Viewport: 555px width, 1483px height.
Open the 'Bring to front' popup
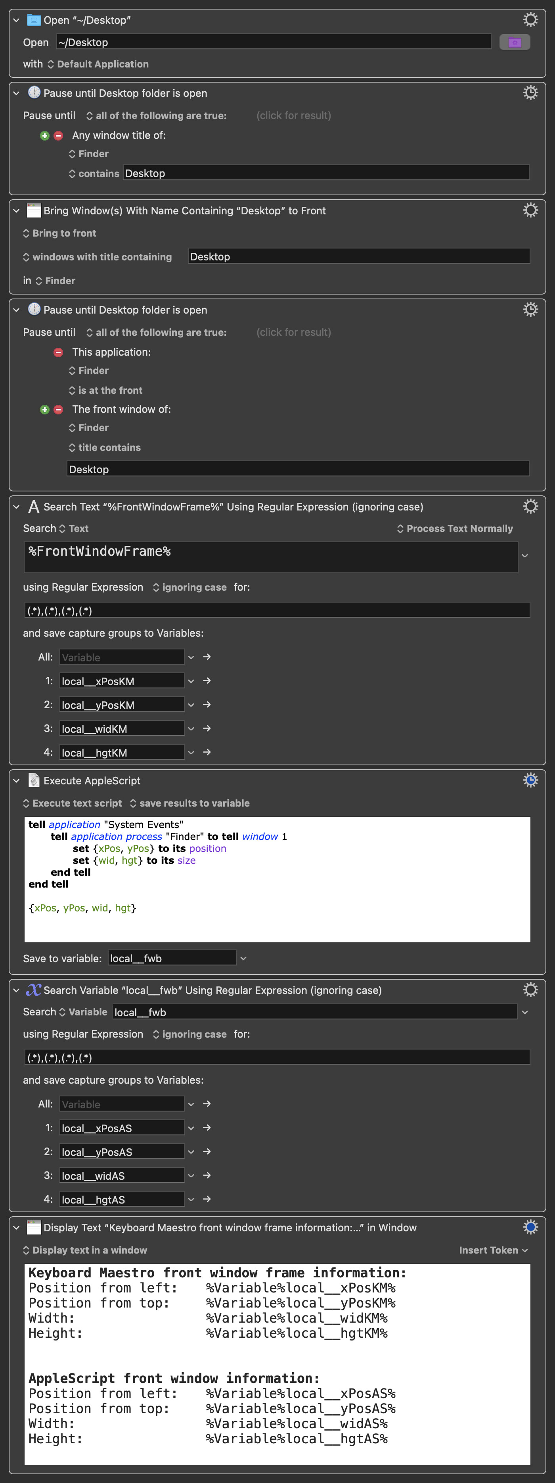pos(59,233)
